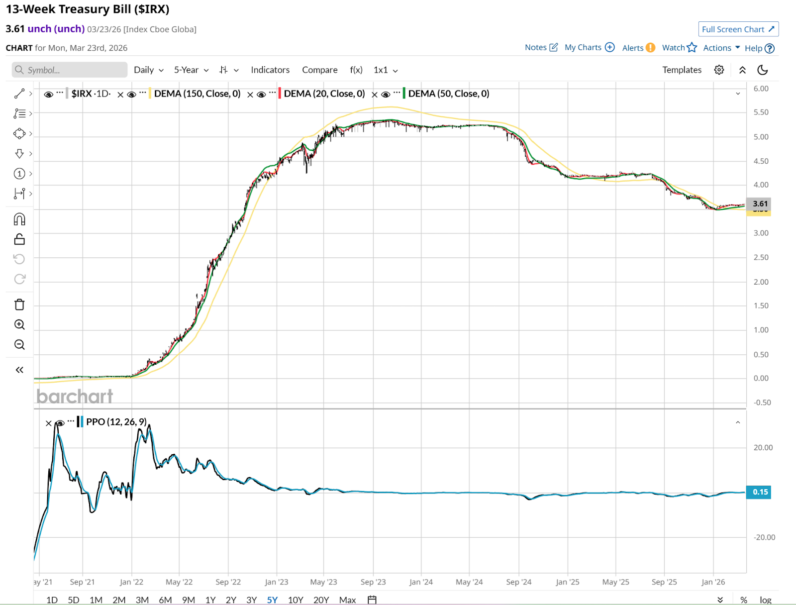The image size is (796, 605).
Task: Select the Fibonacci and annotation list tool
Action: (x=19, y=113)
